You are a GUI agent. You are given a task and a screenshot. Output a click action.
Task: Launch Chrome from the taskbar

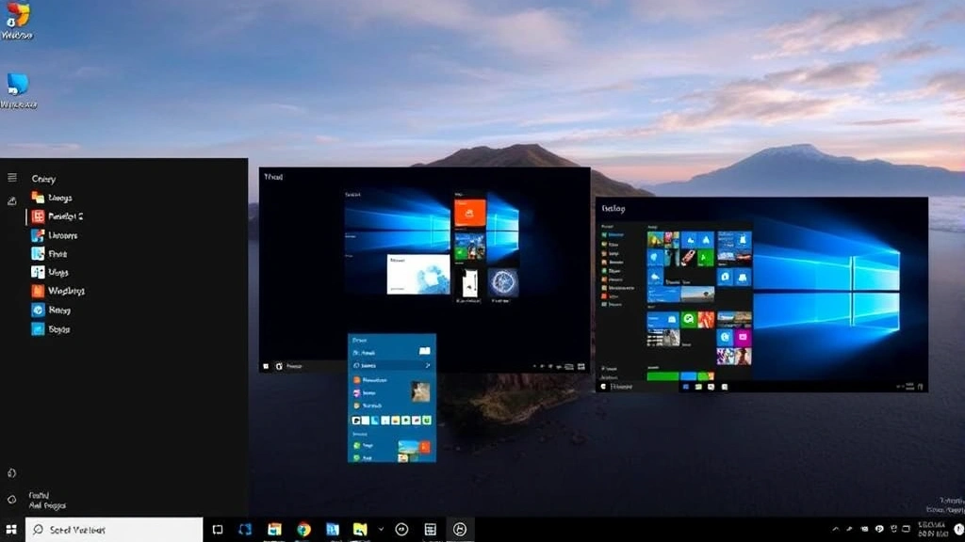[x=303, y=529]
